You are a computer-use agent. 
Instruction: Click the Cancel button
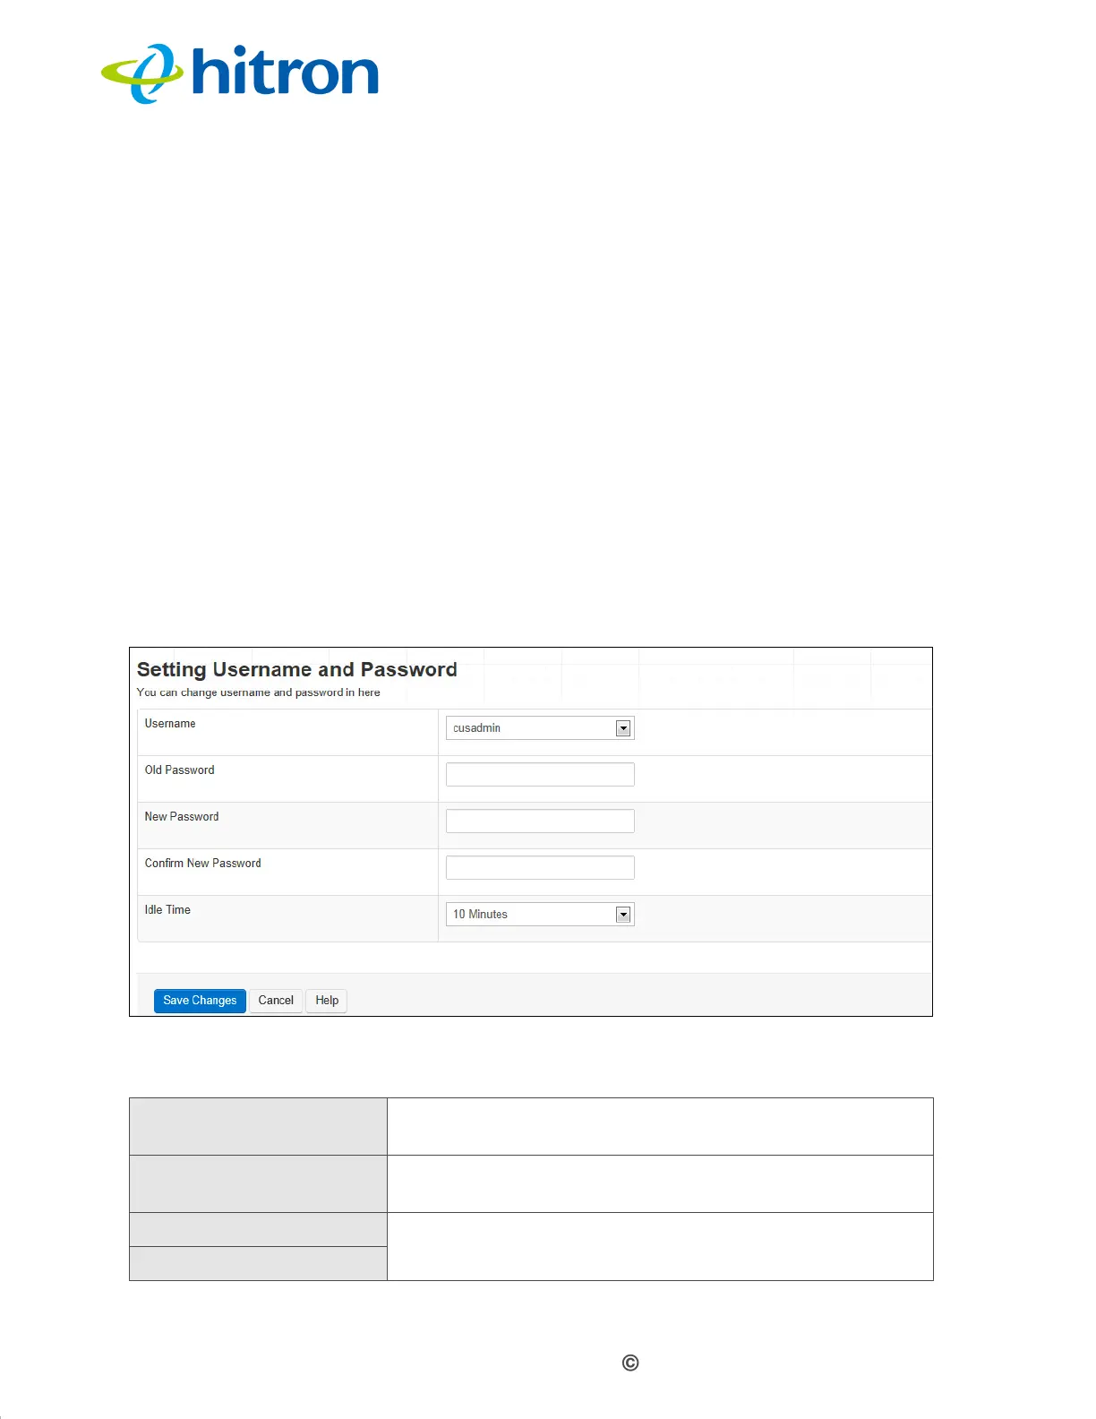(x=276, y=1001)
